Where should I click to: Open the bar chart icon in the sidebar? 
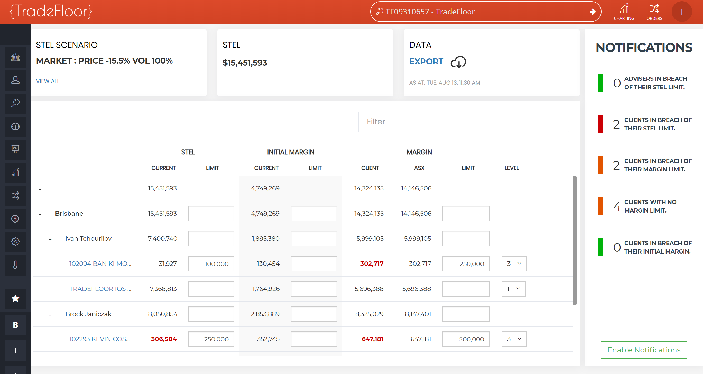tap(15, 173)
